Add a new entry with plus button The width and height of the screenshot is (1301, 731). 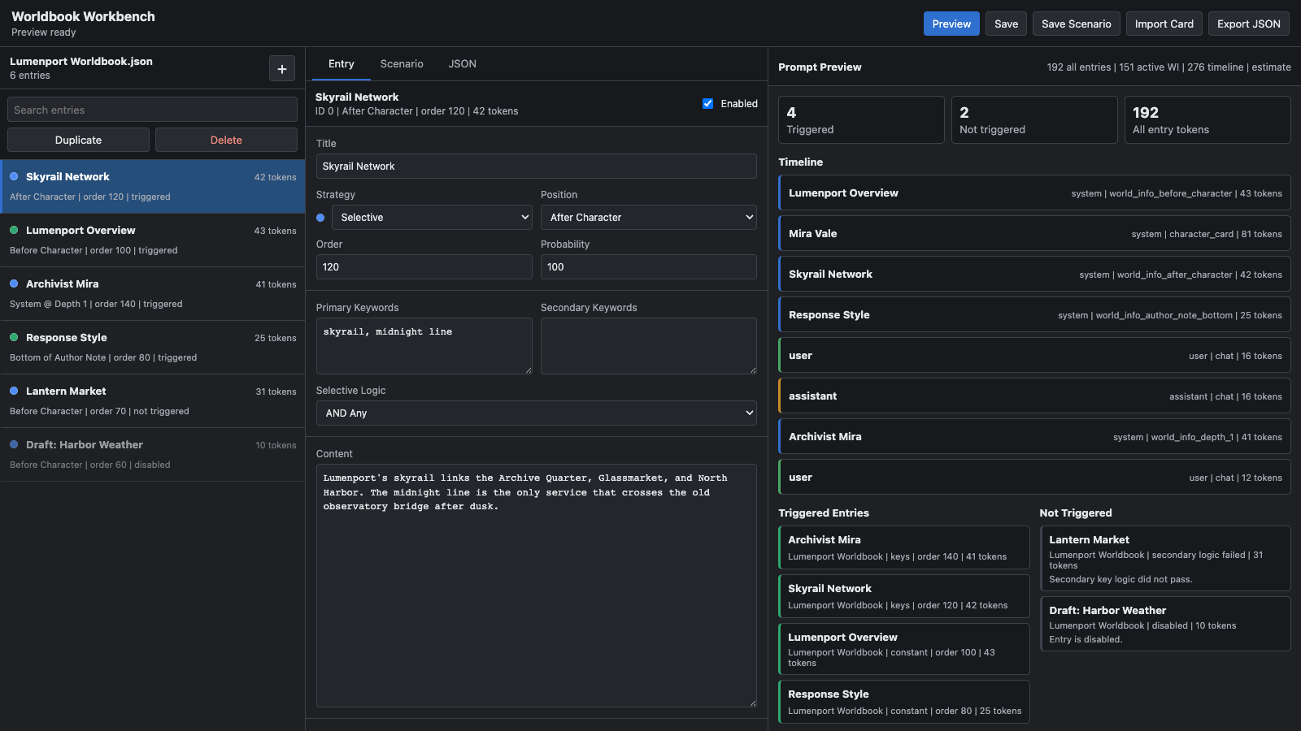click(282, 69)
